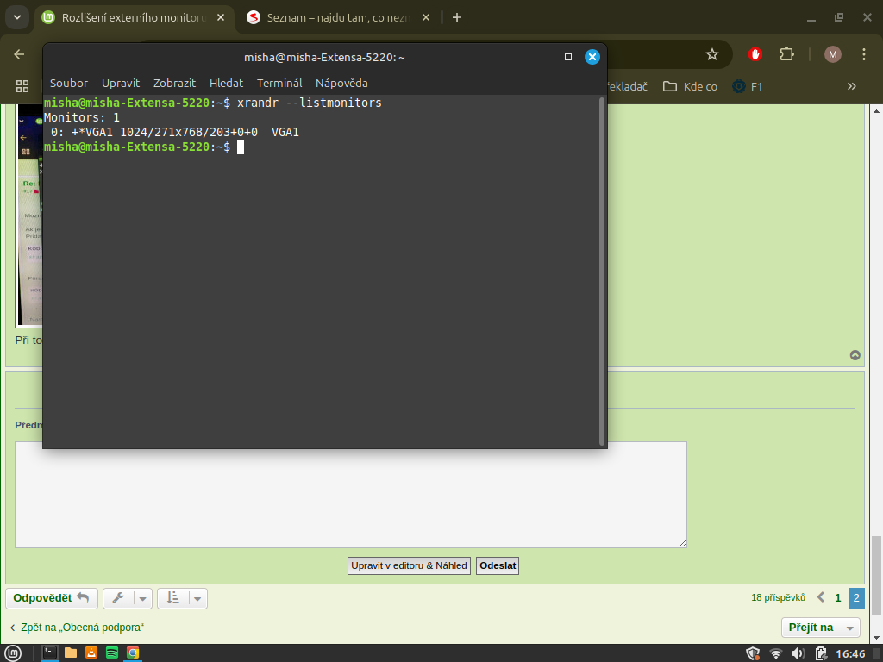Show hidden bookmarks with the chevron
Screen dimensions: 883x662
click(852, 86)
